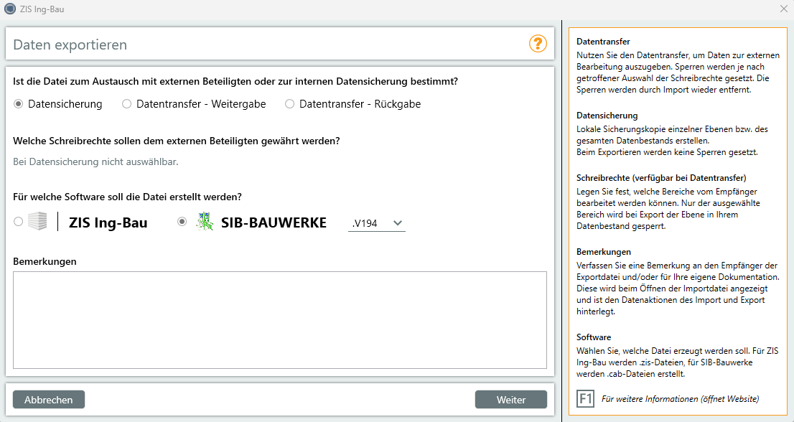The height and width of the screenshot is (422, 794).
Task: Select SIB-BAUWERKE software radio button
Action: tap(182, 222)
